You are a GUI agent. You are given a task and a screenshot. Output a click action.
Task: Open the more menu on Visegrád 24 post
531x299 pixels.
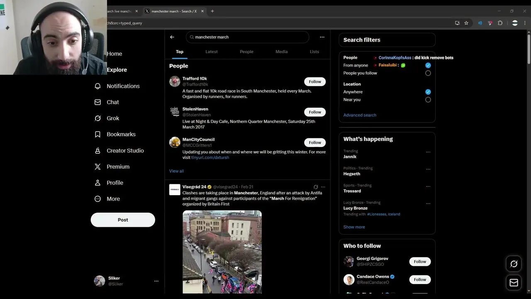click(x=323, y=187)
